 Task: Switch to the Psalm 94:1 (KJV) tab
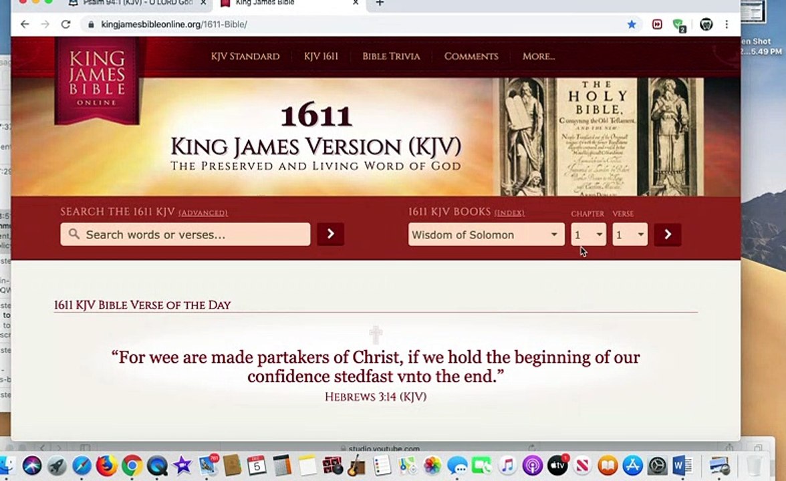point(138,3)
